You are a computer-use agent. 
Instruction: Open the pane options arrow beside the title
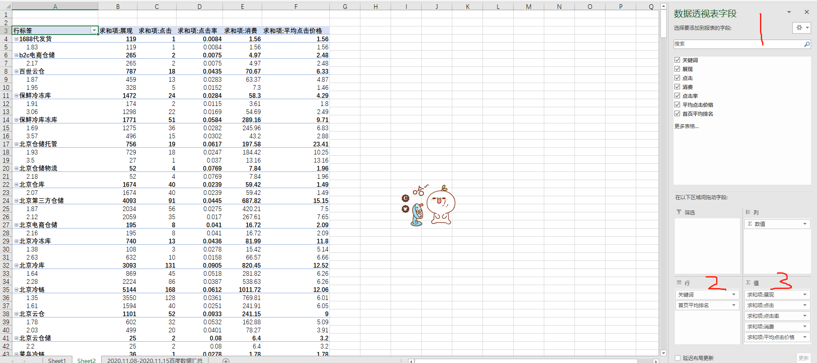coord(789,12)
